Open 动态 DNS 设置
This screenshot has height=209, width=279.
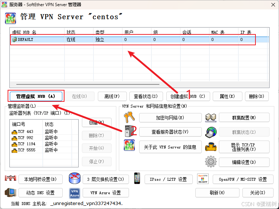[41, 193]
